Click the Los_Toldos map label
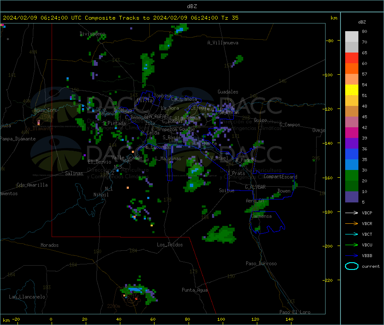This screenshot has width=384, height=325. [170, 245]
